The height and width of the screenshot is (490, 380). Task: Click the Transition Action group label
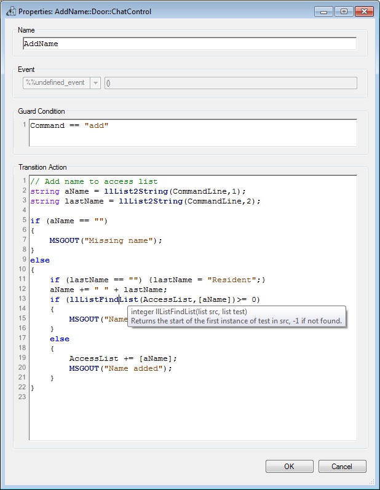coord(42,167)
